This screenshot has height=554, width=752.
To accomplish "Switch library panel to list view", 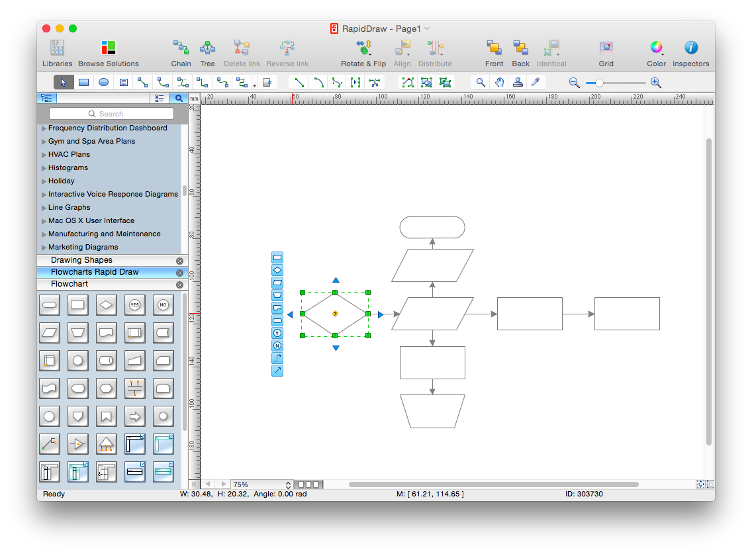I will 160,99.
